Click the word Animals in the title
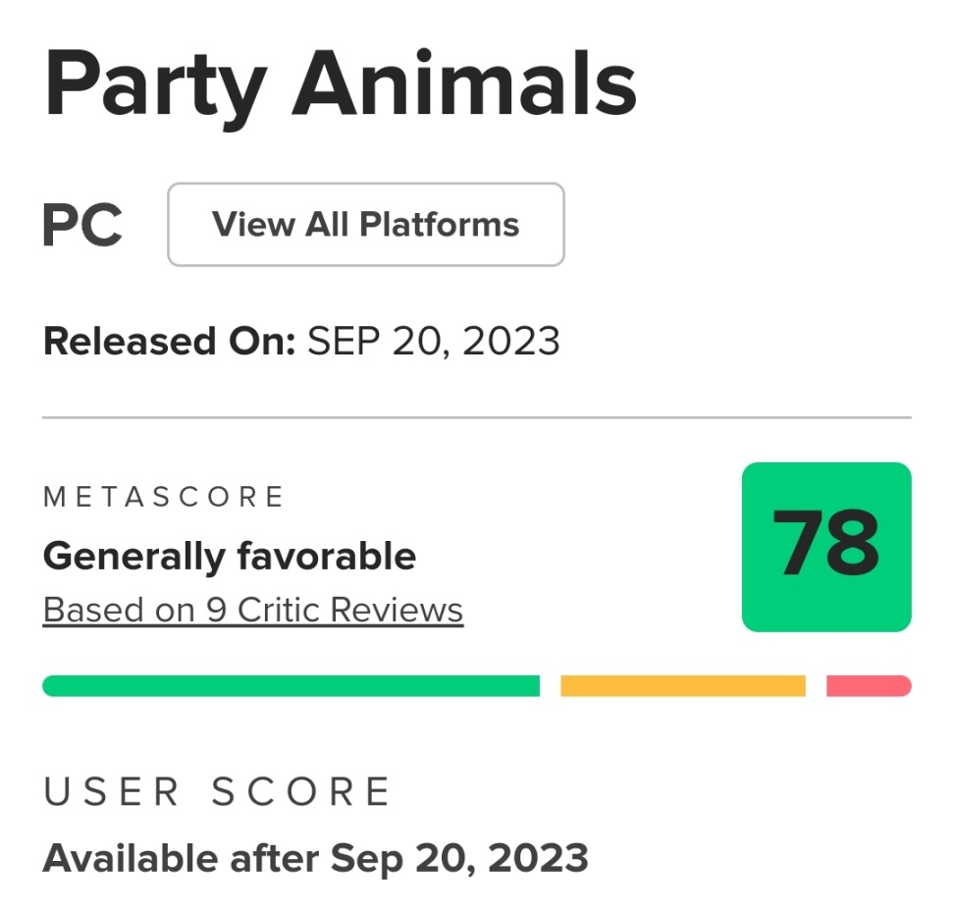The image size is (954, 914). point(465,82)
